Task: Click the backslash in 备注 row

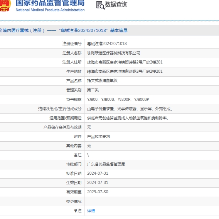Action: click(x=88, y=155)
